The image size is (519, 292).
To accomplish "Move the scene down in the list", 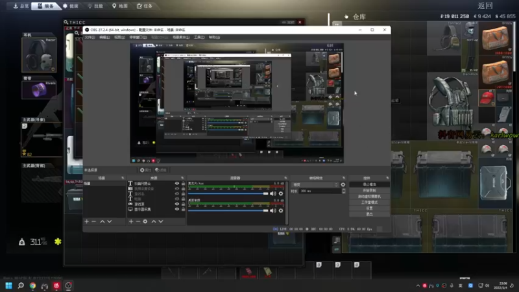I will tap(110, 221).
